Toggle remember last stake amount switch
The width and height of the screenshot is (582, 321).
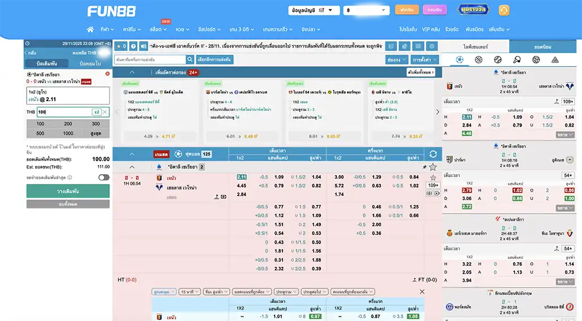point(104,177)
